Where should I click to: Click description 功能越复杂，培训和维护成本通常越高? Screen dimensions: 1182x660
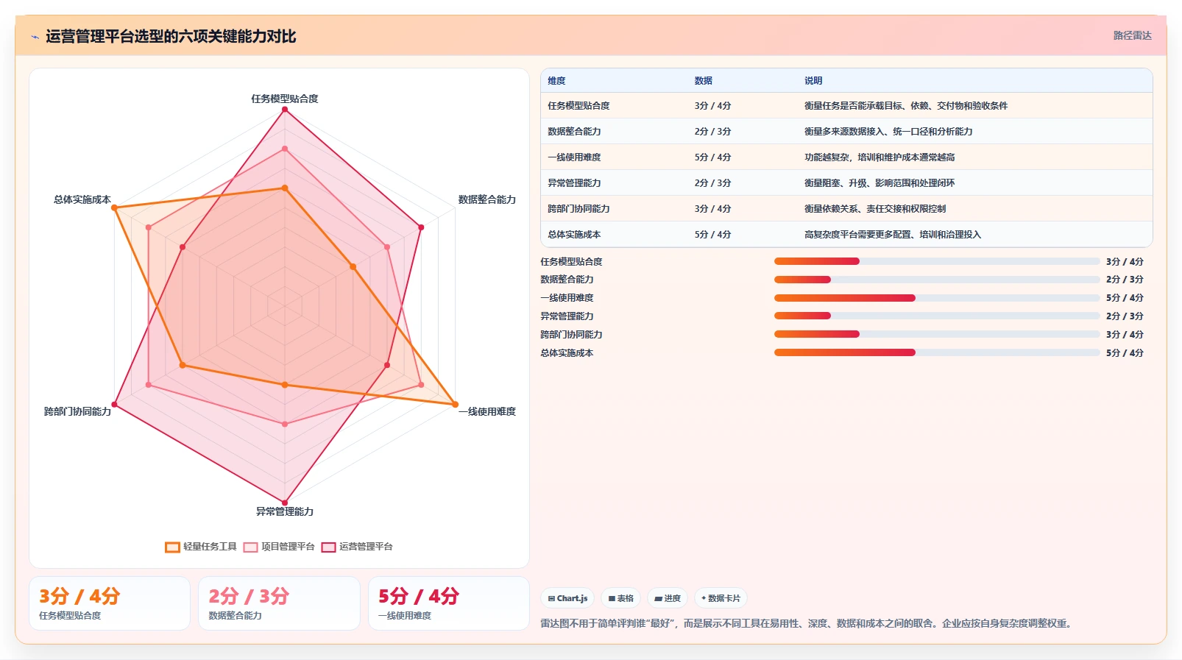[880, 157]
